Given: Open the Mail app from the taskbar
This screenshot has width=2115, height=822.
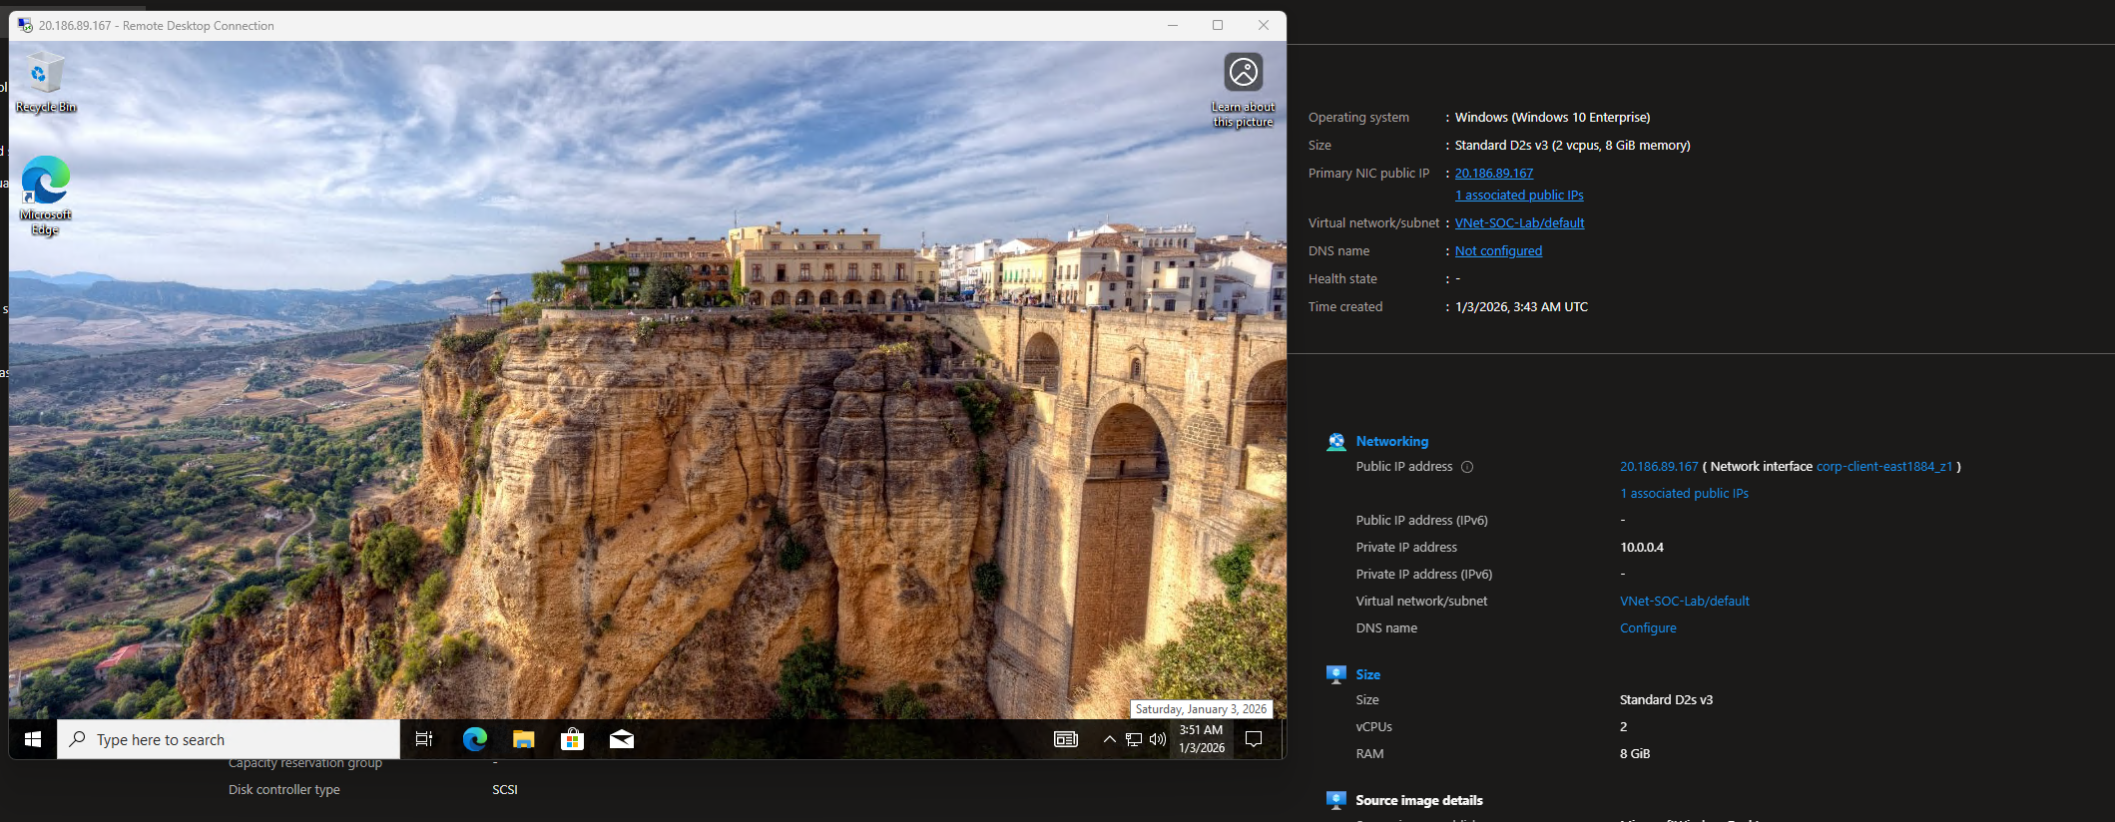Looking at the screenshot, I should [621, 739].
